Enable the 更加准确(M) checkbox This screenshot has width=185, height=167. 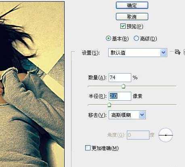click(x=88, y=148)
